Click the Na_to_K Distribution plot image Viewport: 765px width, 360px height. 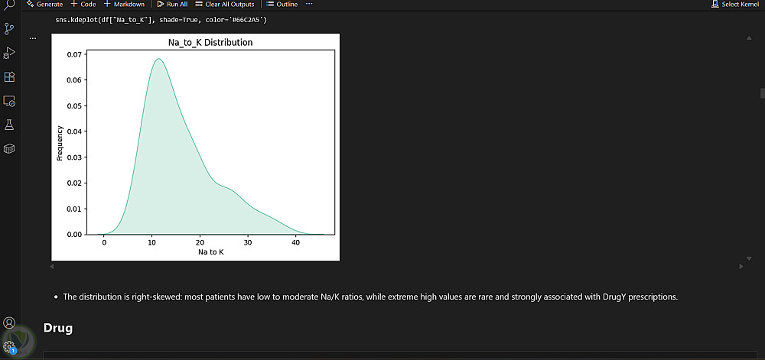195,148
